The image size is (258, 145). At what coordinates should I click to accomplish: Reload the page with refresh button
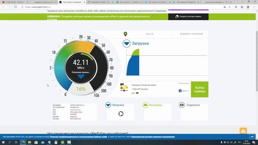click(x=16, y=7)
